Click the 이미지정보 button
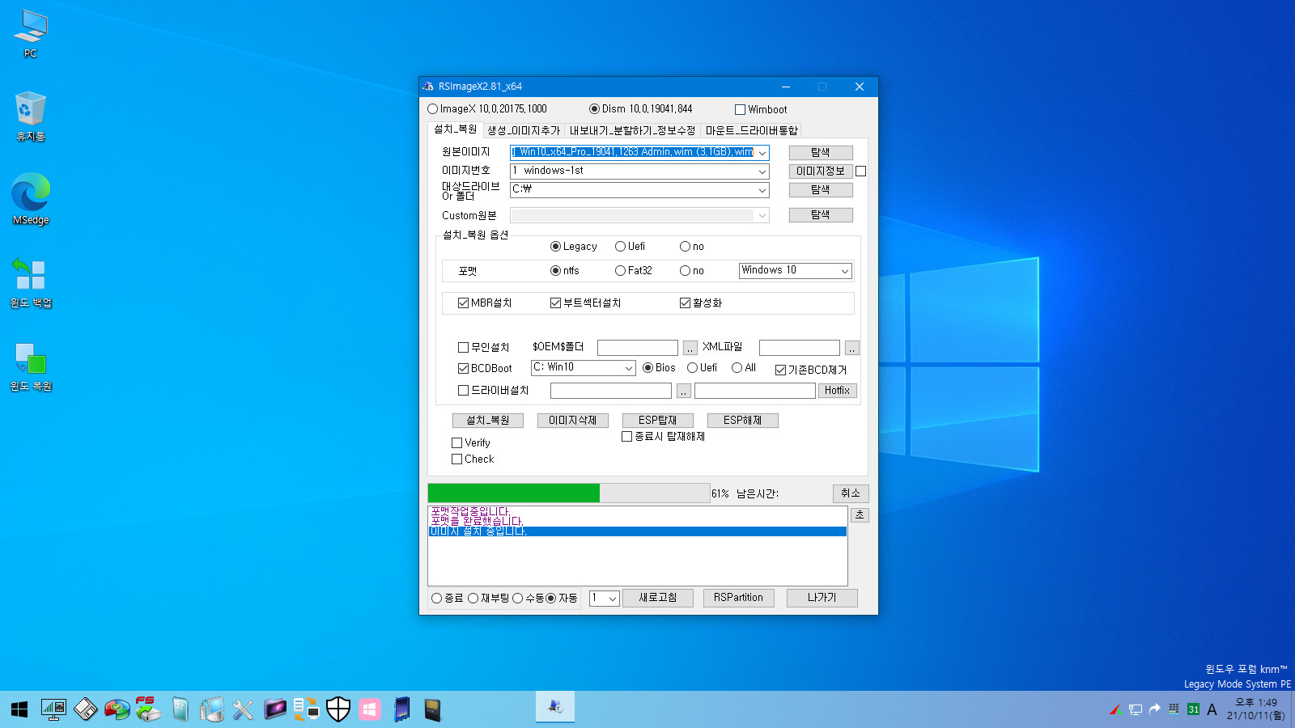 [821, 171]
